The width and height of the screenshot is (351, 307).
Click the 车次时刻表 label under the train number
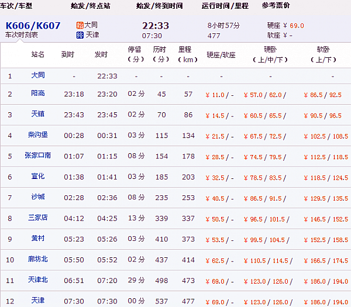point(22,35)
